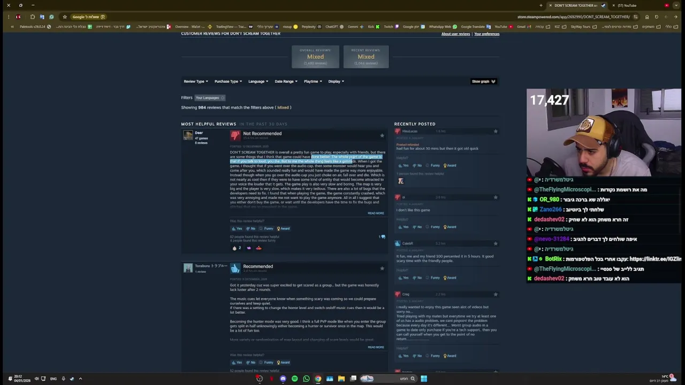Open Discord from the taskbar
The height and width of the screenshot is (385, 685).
283,379
